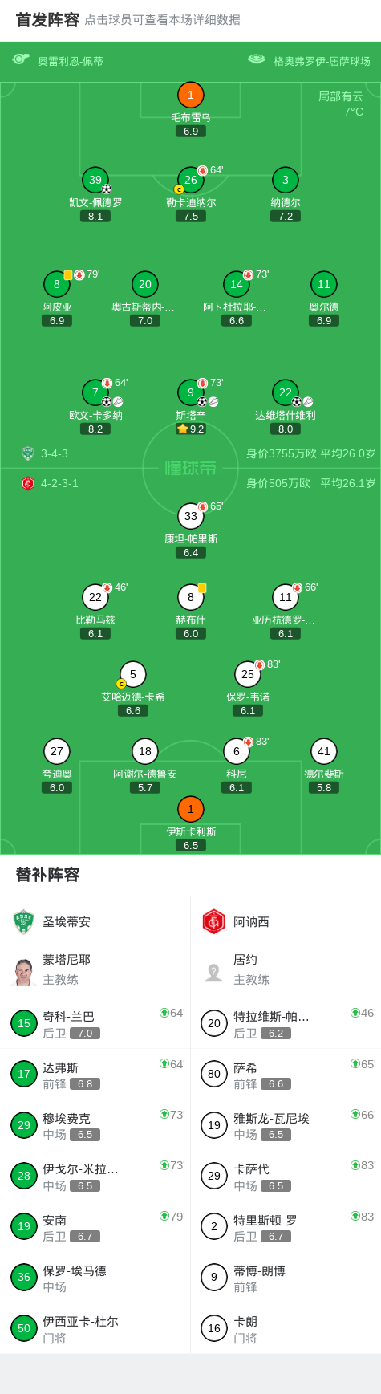The width and height of the screenshot is (381, 1394).
Task: Click the 阿纳西 red club logo
Action: [213, 922]
